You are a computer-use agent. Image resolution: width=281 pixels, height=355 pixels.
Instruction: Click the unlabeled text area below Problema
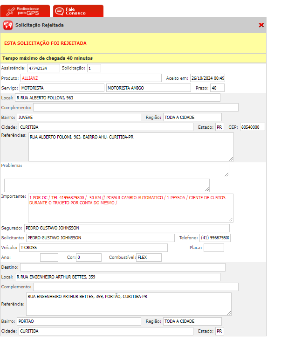[107, 185]
